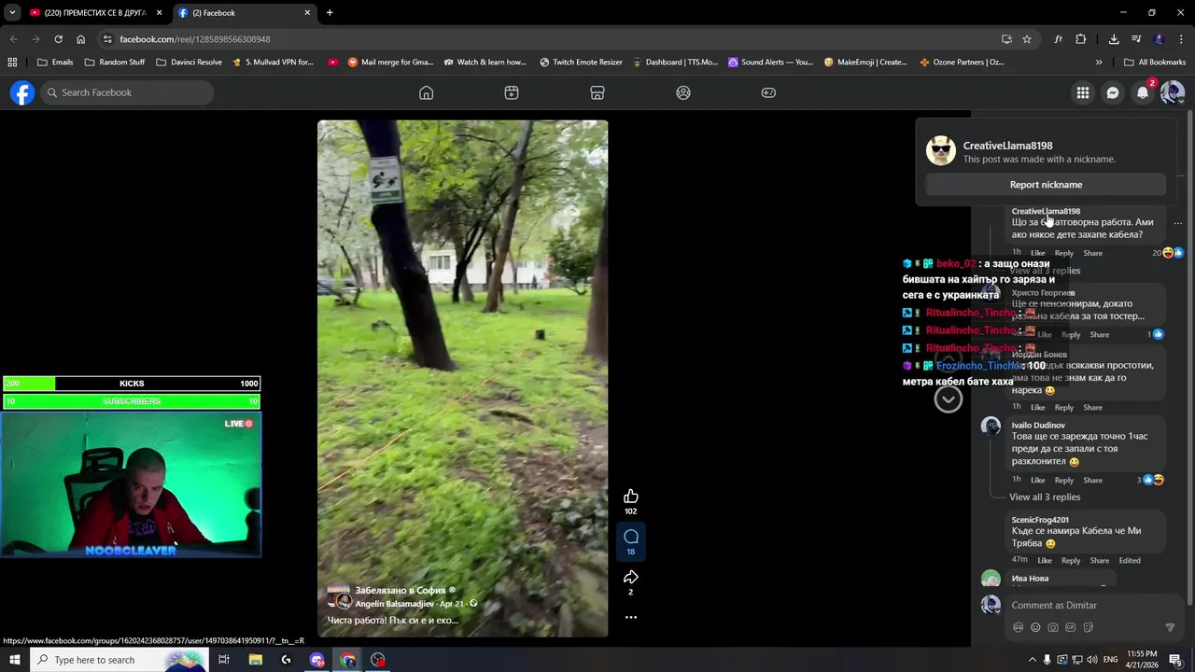
Task: Open the Davinci Resolve bookmark folder
Action: tap(190, 63)
